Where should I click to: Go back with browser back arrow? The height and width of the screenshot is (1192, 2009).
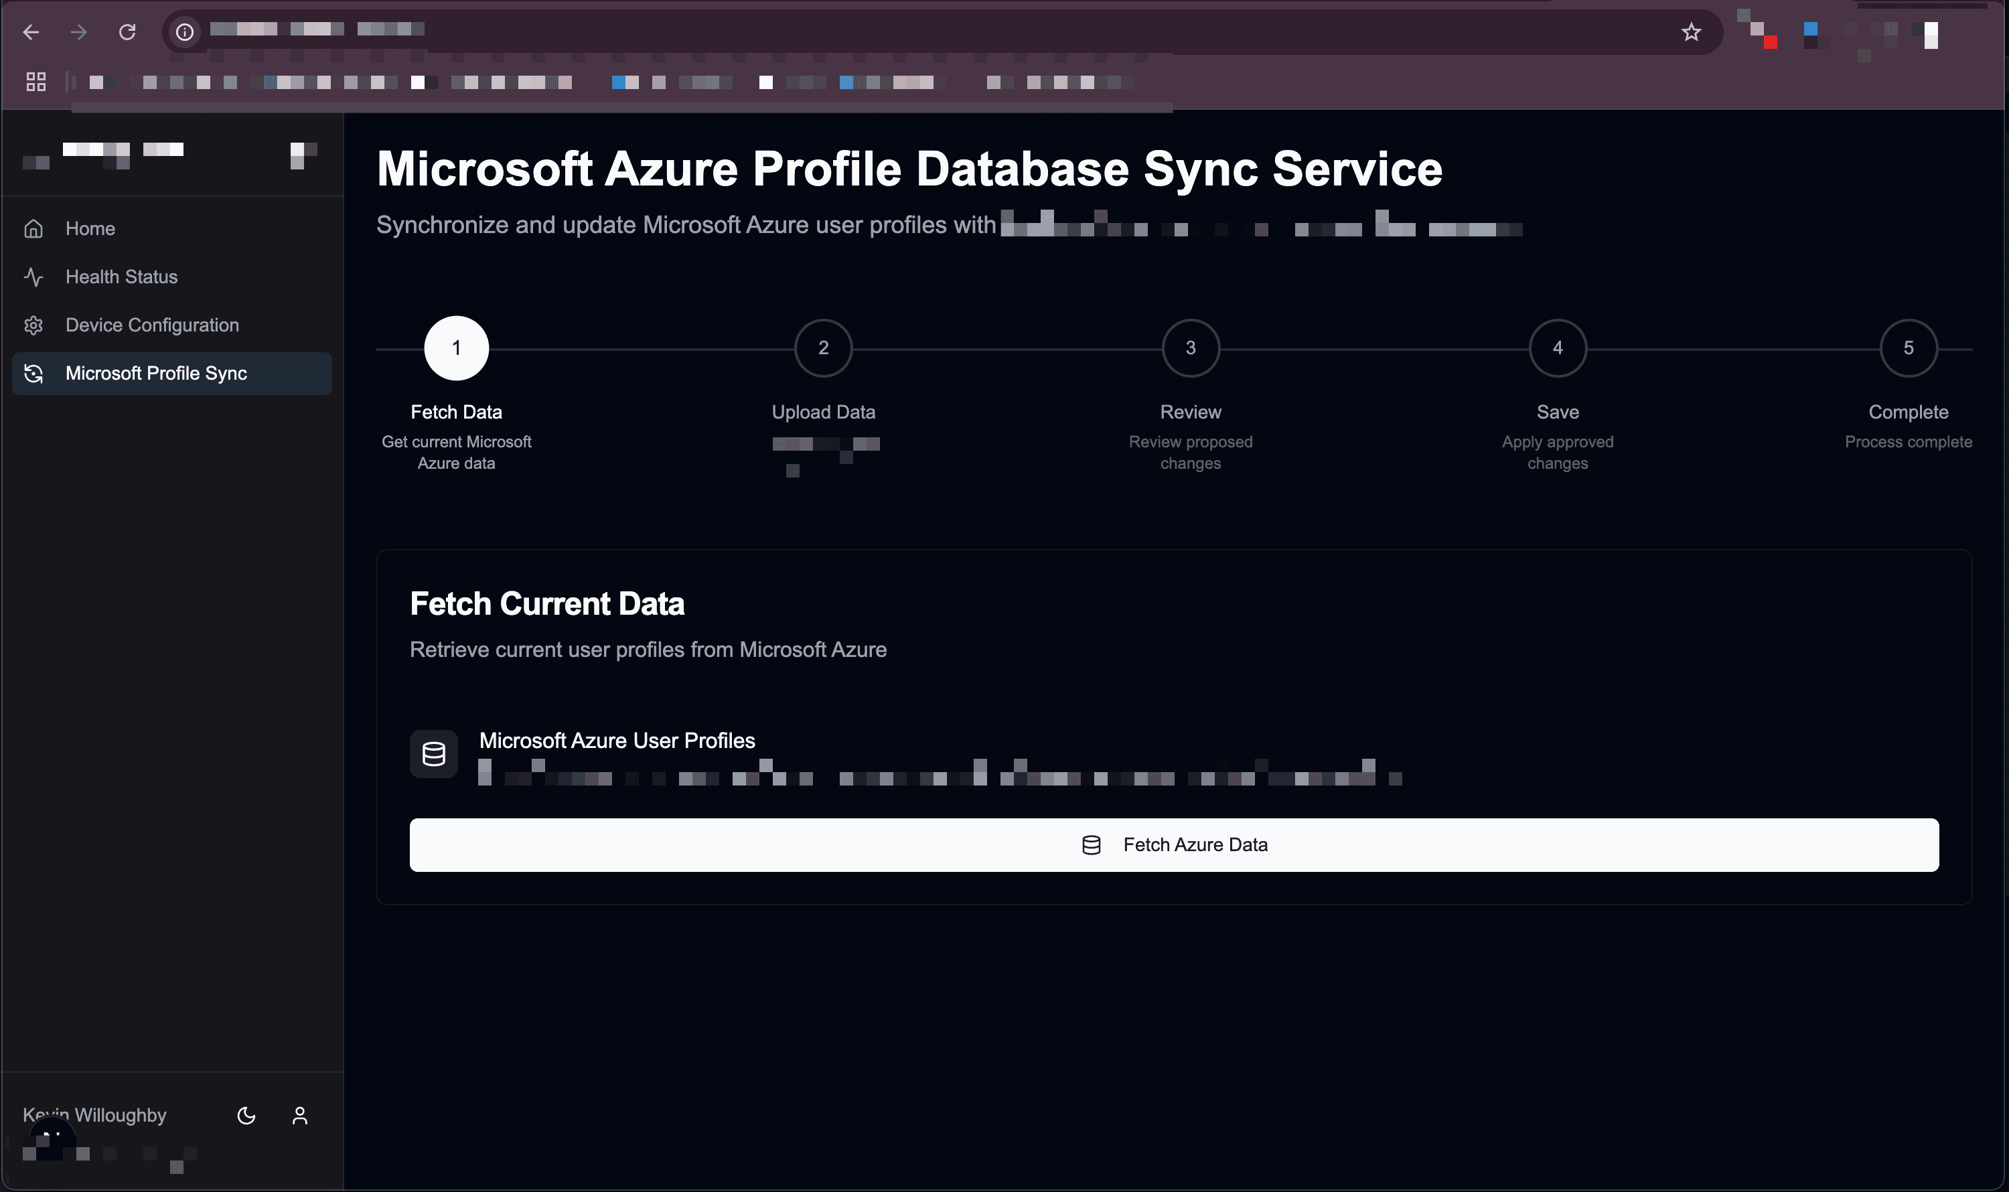click(x=31, y=32)
